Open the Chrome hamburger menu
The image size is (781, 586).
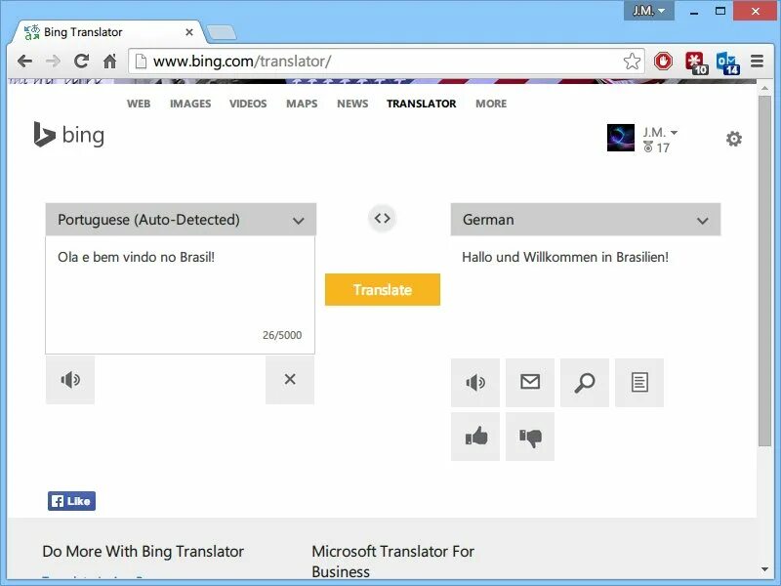tap(758, 62)
